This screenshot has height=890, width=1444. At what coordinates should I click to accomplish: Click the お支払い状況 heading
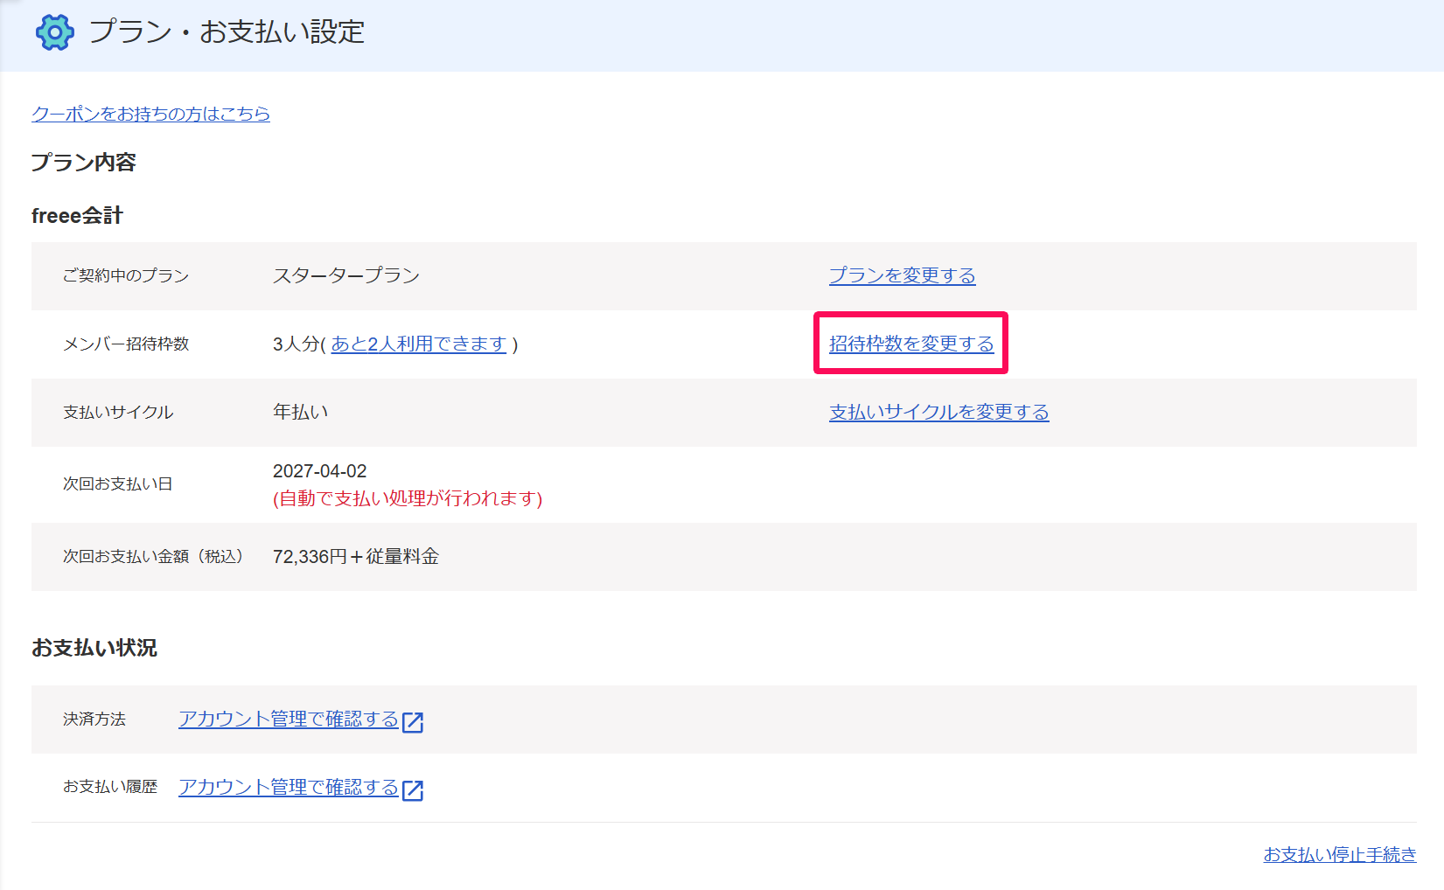94,648
